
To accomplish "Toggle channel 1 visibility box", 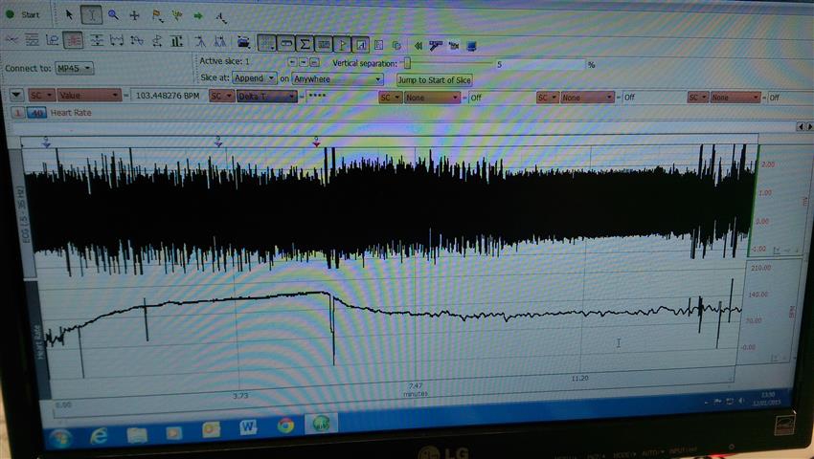I will (17, 113).
